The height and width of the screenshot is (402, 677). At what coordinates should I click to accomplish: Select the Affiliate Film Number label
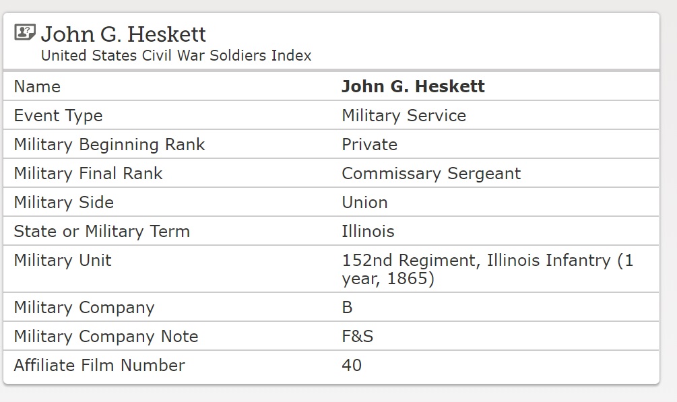click(99, 366)
